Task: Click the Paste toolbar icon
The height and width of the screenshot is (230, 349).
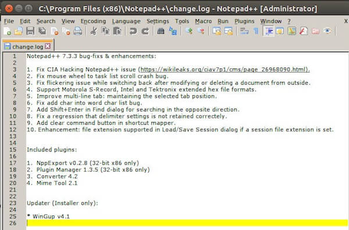Action: tap(117, 31)
